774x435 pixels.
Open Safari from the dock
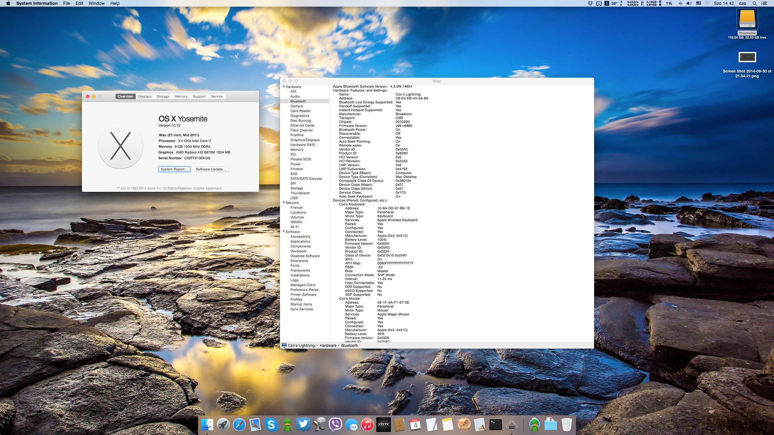point(239,425)
